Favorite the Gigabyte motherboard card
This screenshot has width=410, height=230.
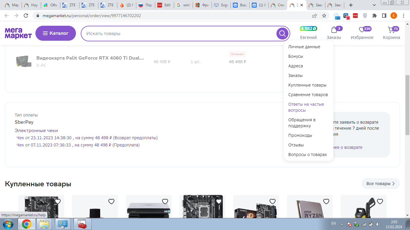(273, 202)
